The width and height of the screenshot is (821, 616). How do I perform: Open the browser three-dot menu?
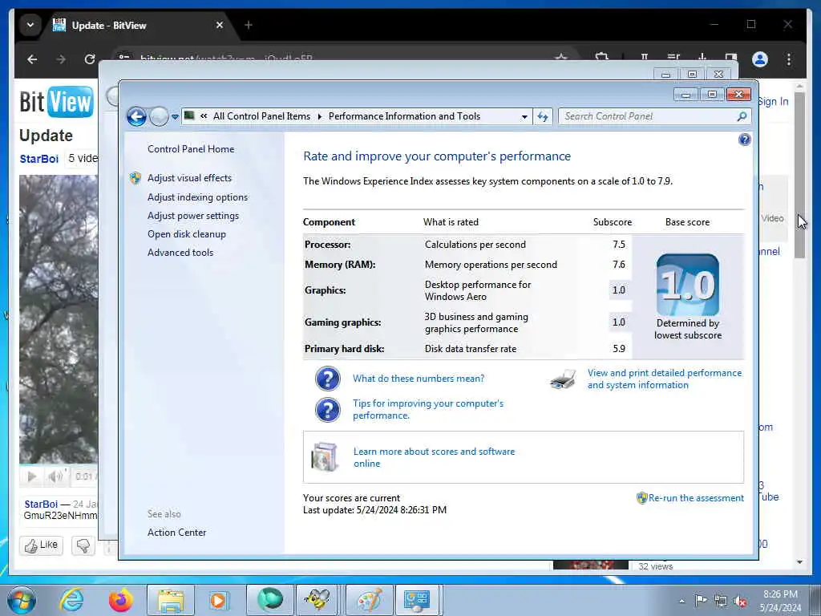[789, 59]
